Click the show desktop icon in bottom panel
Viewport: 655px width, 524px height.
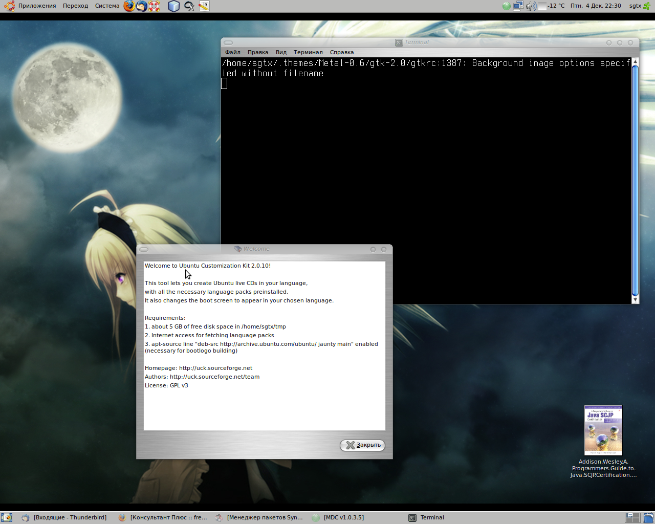click(7, 518)
